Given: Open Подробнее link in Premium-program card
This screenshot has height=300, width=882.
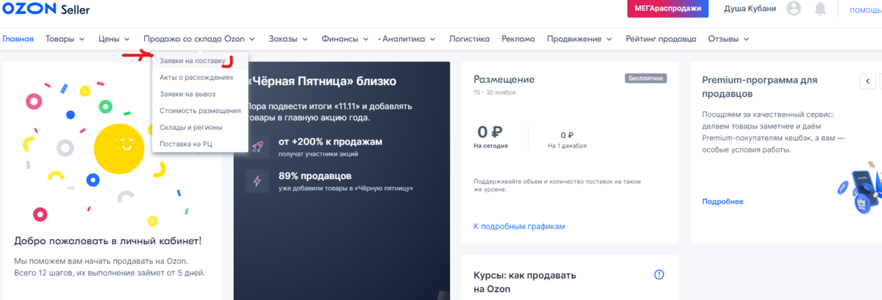Looking at the screenshot, I should (x=723, y=201).
